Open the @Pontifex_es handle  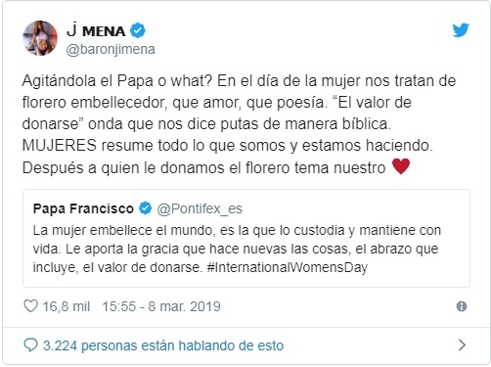click(200, 208)
